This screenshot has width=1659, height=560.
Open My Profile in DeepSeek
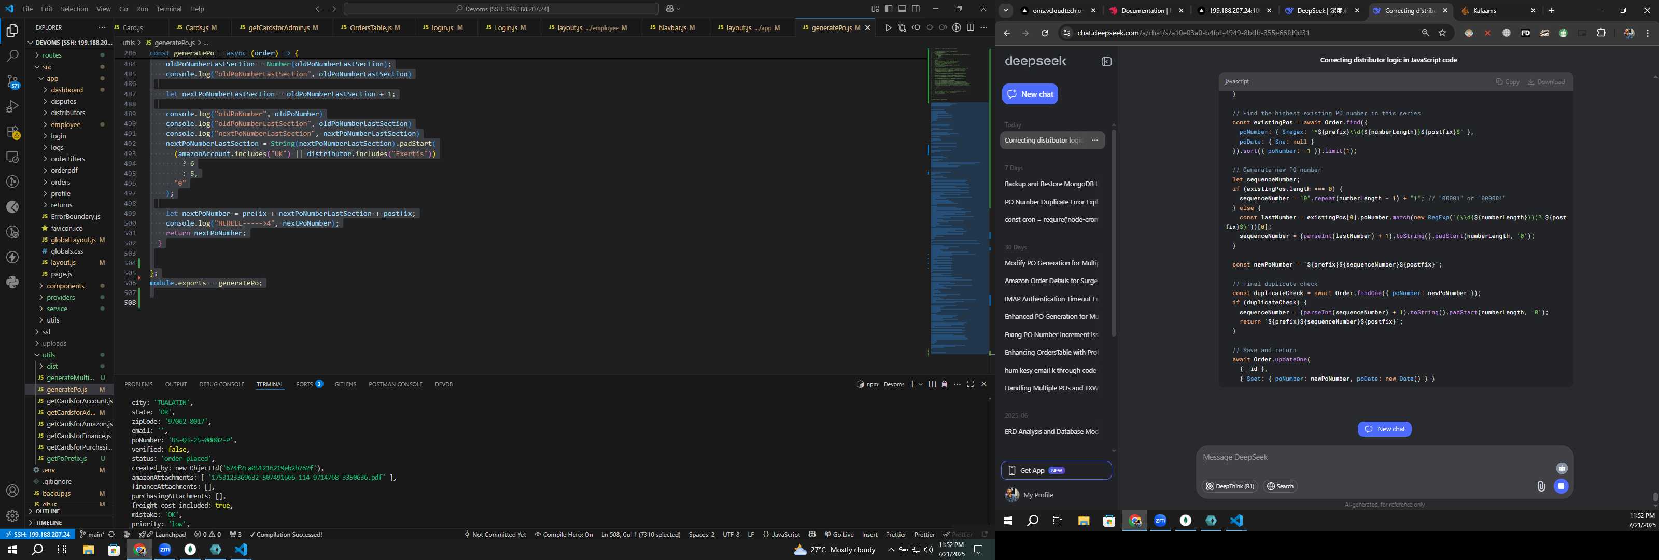coord(1037,495)
